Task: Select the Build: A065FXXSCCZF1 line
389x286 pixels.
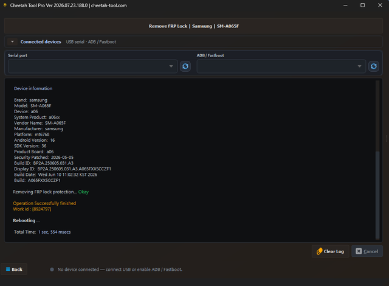Action: coord(37,180)
